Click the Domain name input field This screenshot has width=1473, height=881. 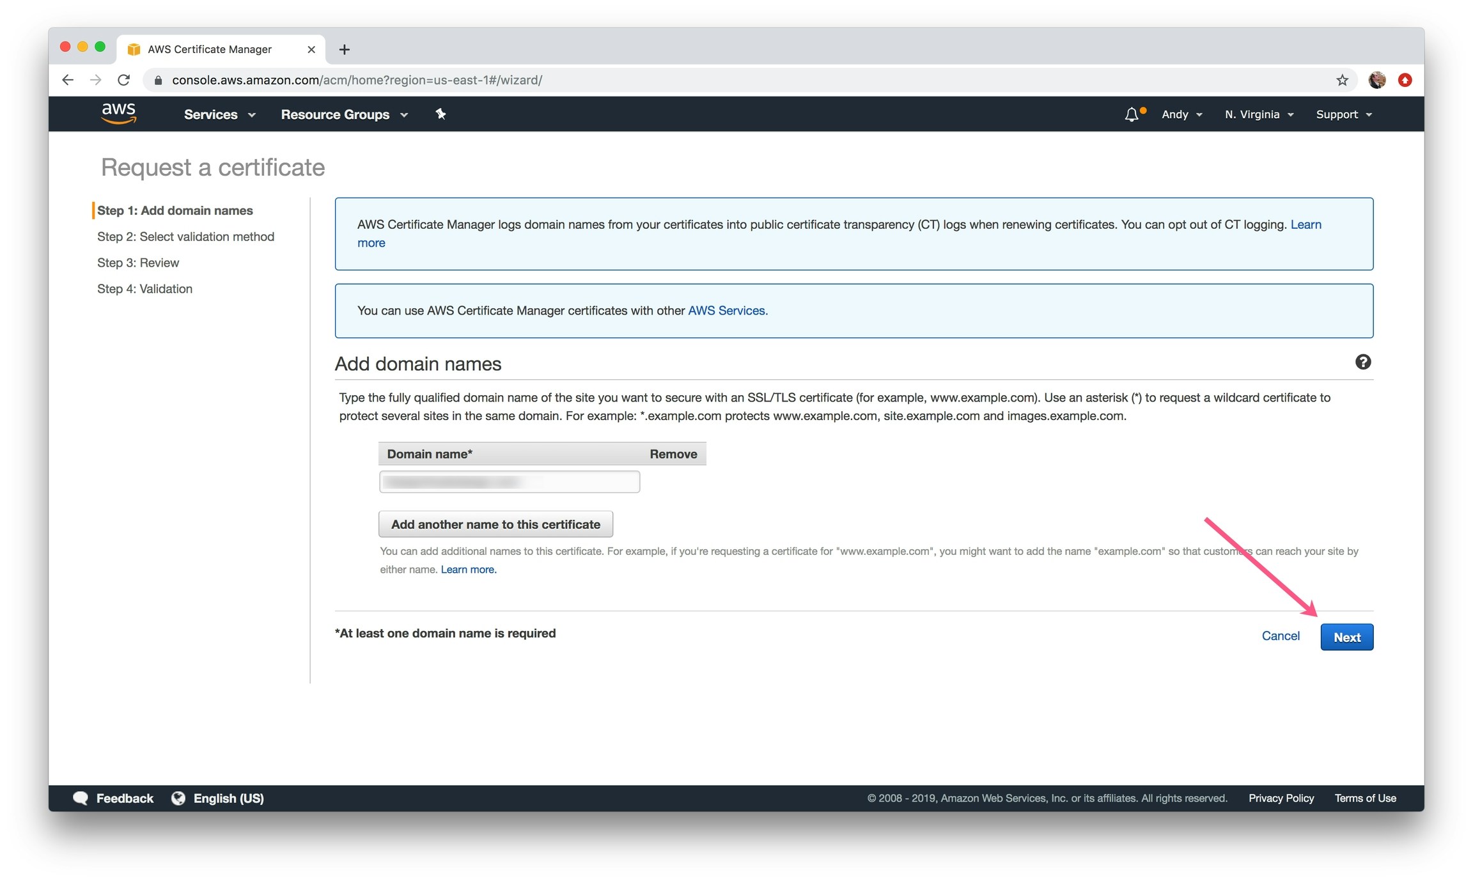(510, 482)
